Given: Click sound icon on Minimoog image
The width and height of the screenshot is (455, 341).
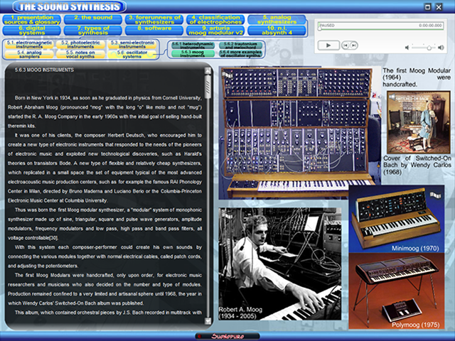Looking at the screenshot, I should point(436,195).
